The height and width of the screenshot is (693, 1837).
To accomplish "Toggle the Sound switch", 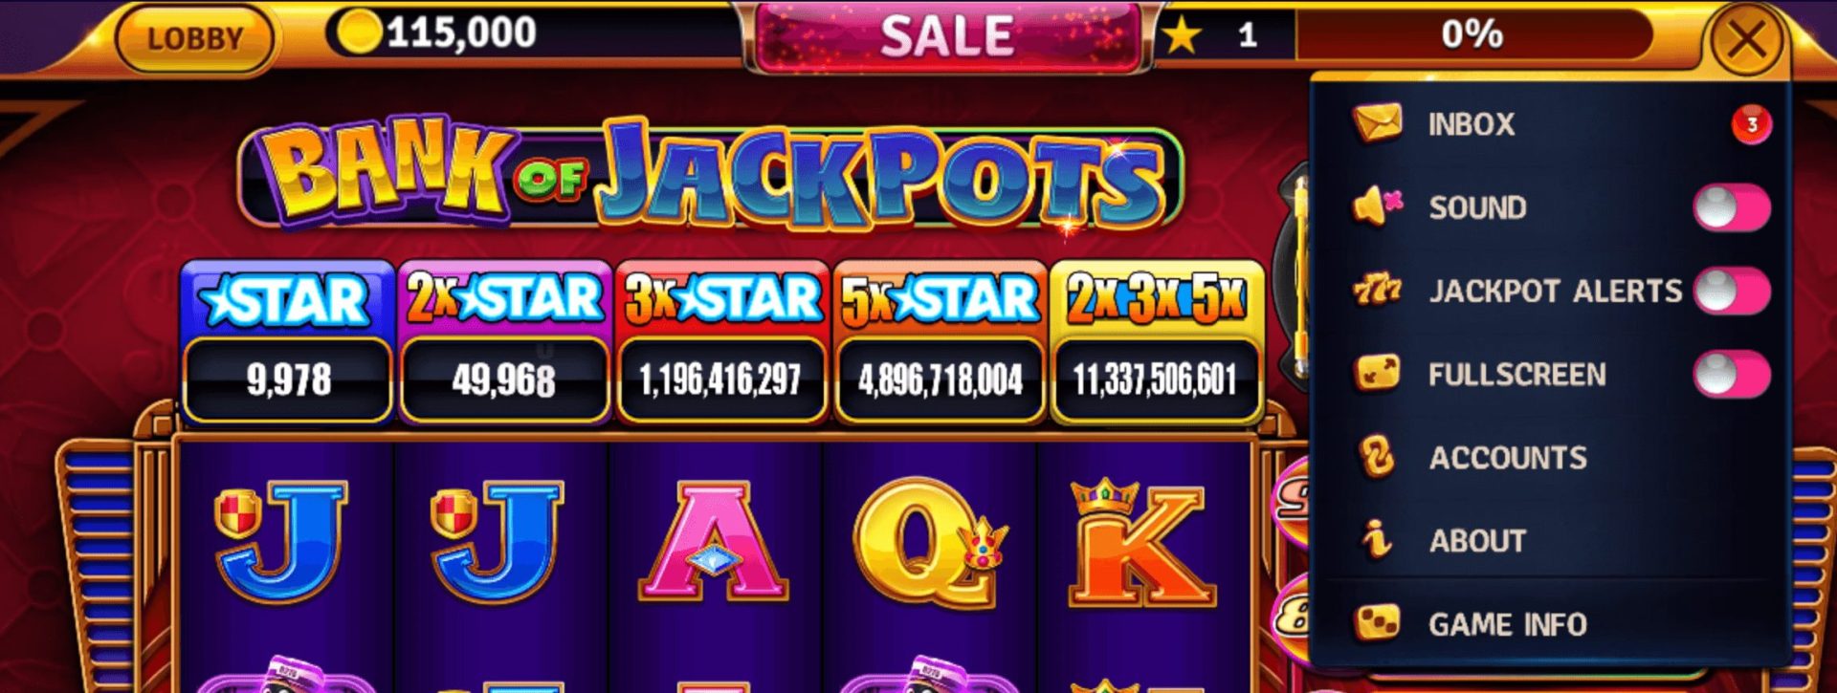I will [x=1732, y=207].
